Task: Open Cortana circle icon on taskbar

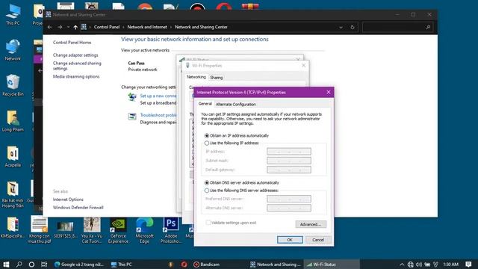Action: tap(31, 264)
